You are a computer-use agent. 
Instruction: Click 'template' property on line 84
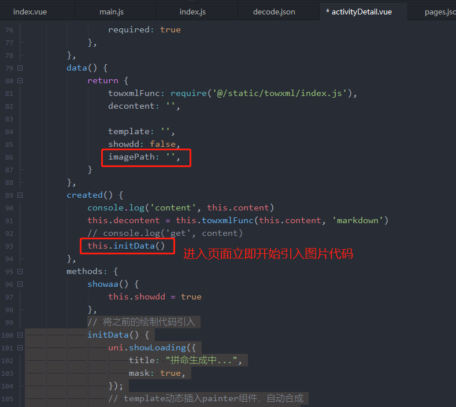128,131
